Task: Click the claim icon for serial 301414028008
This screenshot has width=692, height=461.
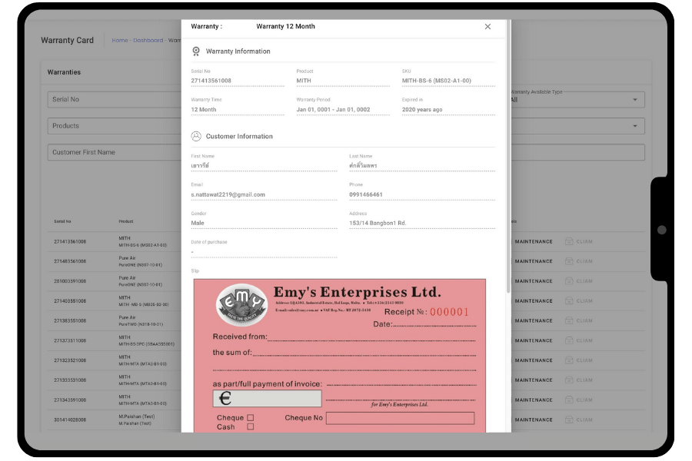Action: (x=570, y=420)
